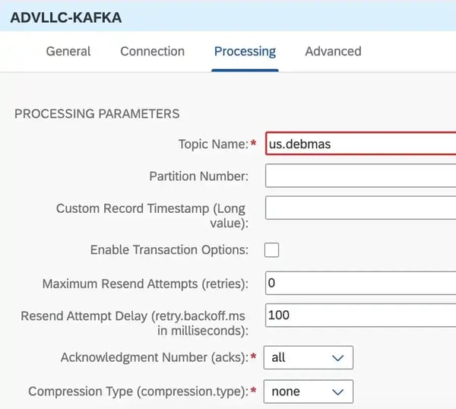Image resolution: width=456 pixels, height=409 pixels.
Task: Click the Partition Number label
Action: tap(198, 176)
